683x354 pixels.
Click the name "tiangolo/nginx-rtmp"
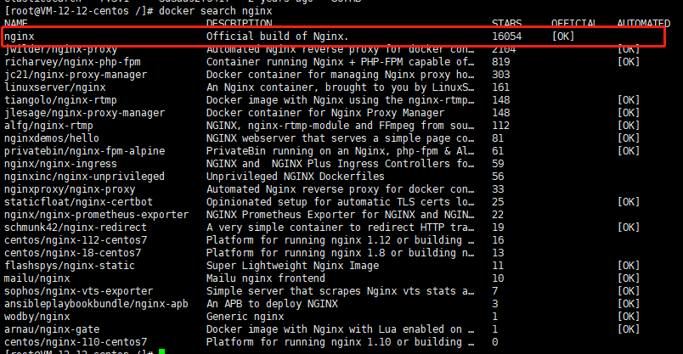coord(60,100)
